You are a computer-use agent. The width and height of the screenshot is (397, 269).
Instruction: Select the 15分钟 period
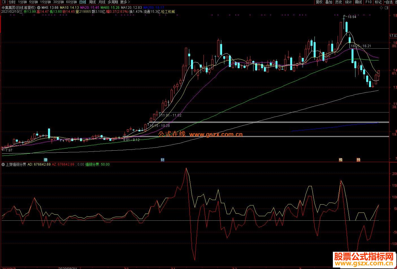45,2
